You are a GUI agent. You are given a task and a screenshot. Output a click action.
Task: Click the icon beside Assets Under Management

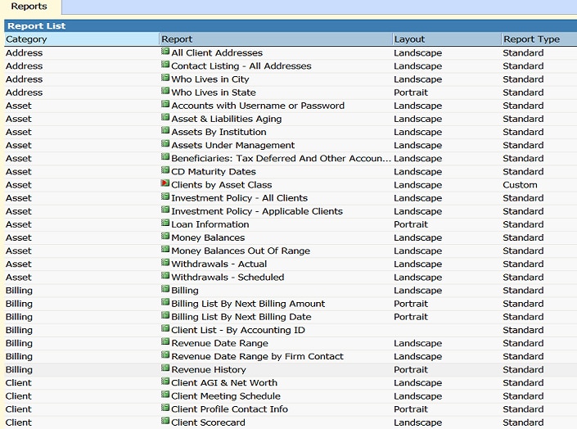point(165,145)
